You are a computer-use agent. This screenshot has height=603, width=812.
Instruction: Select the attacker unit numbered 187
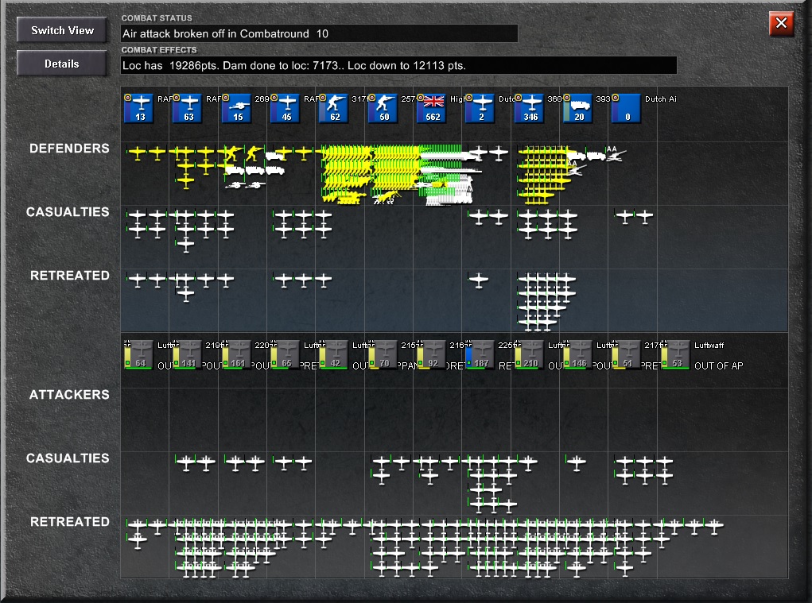point(480,355)
